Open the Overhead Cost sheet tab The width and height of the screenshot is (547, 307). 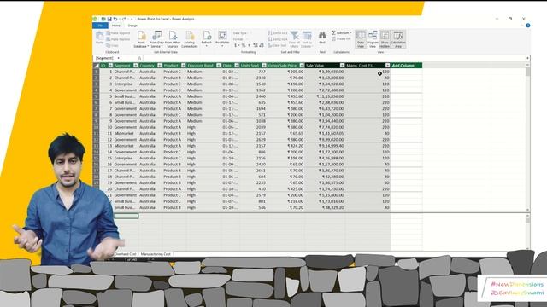point(126,254)
